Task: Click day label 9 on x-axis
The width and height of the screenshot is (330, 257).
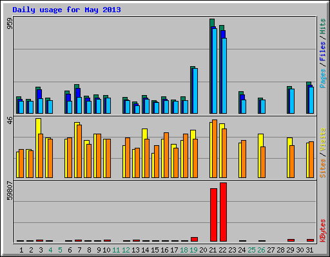Action: click(99, 250)
